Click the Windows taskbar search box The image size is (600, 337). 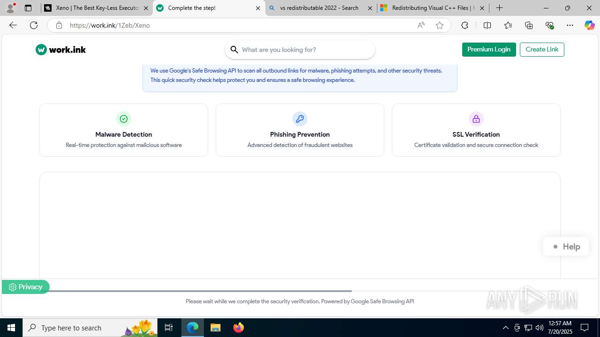pyautogui.click(x=90, y=328)
